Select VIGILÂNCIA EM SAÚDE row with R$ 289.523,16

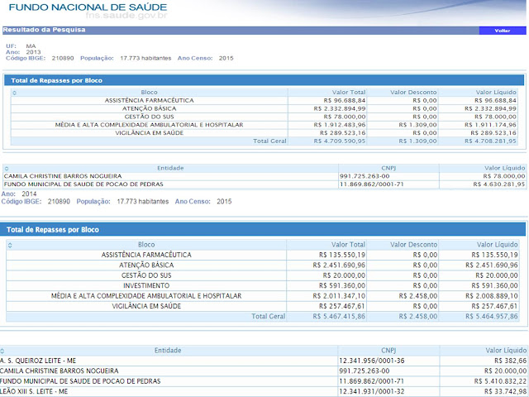click(x=264, y=133)
